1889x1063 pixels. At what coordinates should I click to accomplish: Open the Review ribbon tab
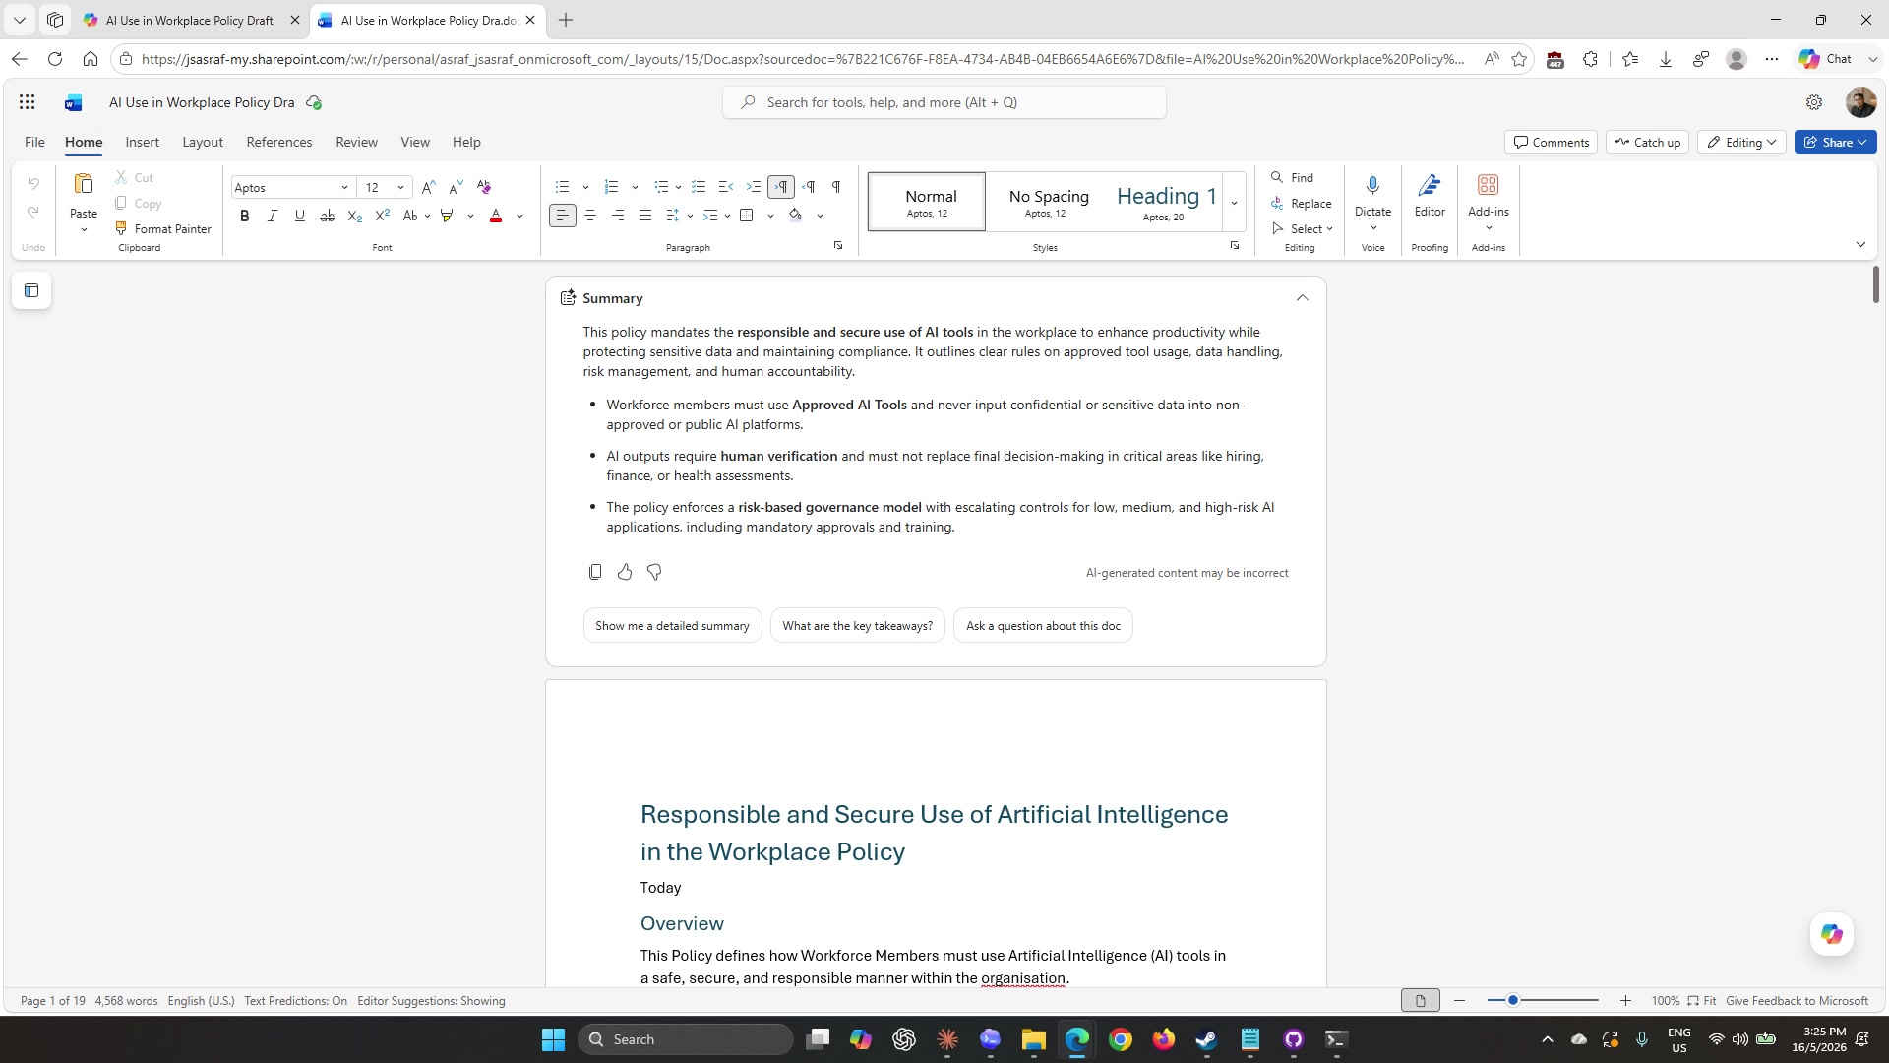click(356, 142)
